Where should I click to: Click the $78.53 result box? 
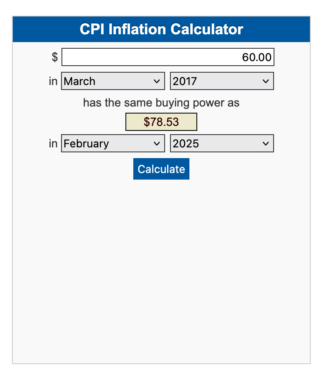(161, 122)
